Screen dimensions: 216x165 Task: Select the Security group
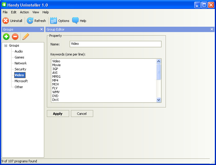coord(20,69)
